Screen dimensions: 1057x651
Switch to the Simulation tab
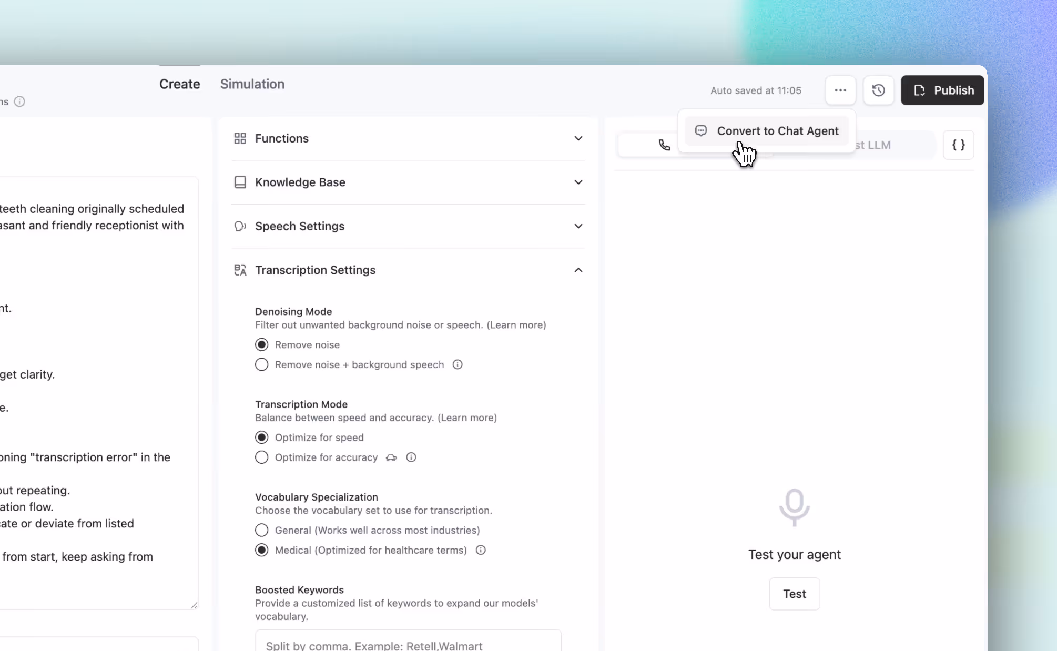pyautogui.click(x=252, y=84)
